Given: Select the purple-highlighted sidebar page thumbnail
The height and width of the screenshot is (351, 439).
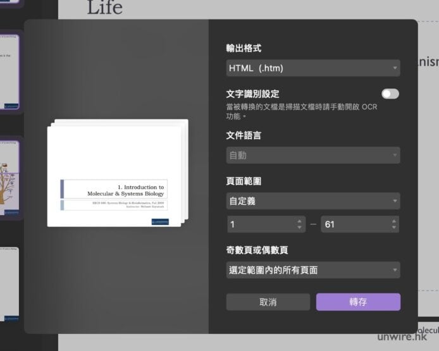Looking at the screenshot, I should (10, 71).
